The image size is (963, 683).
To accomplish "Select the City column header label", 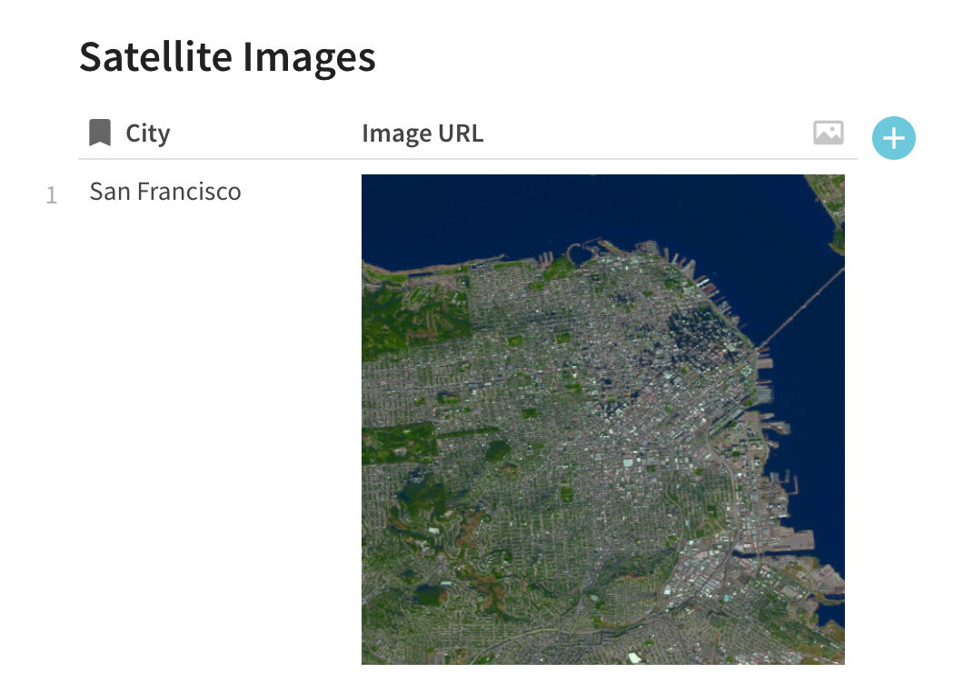I will point(148,134).
